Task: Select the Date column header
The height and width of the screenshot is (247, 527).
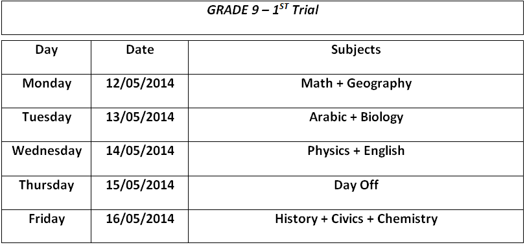Action: [140, 50]
